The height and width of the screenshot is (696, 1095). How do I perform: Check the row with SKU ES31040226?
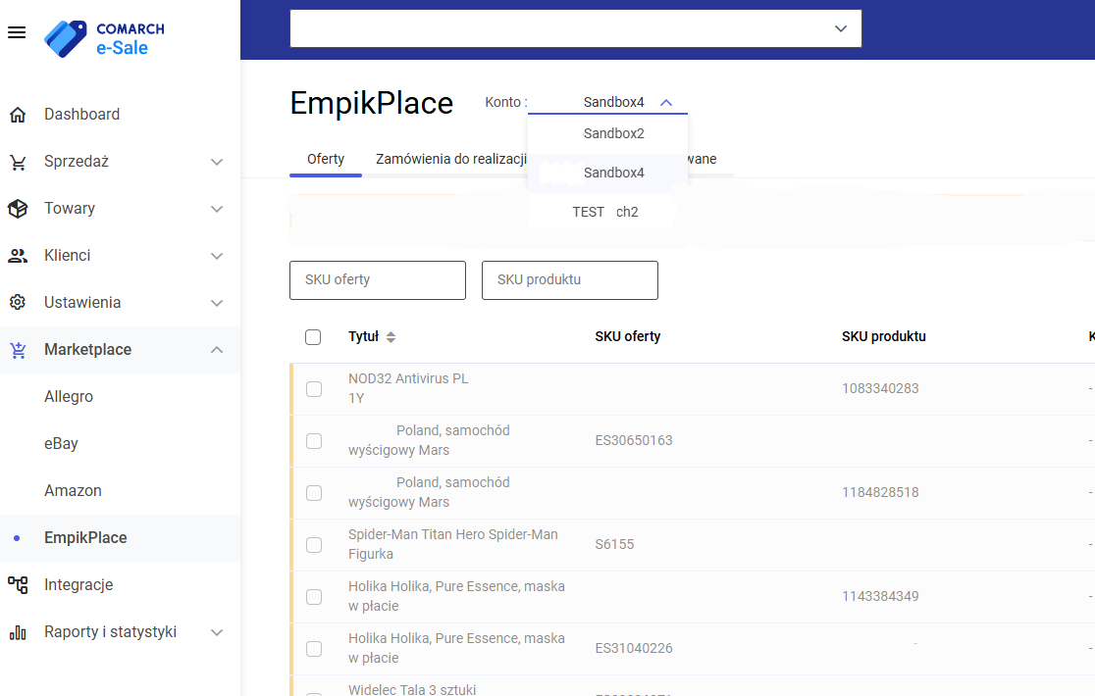click(x=314, y=649)
